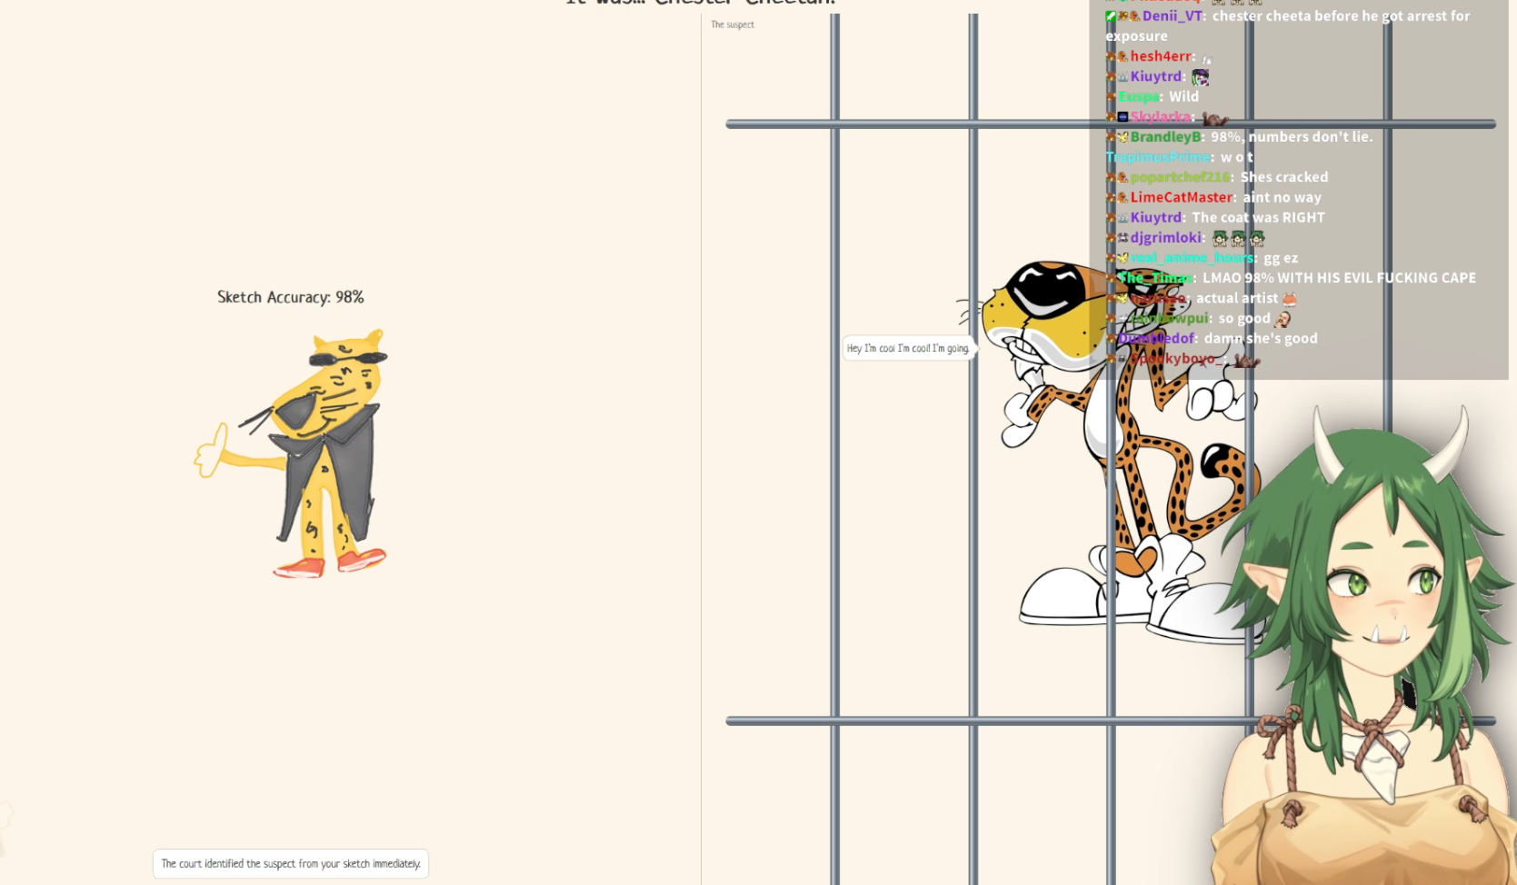
Task: Click the first of djgrimloki's green emotes
Action: 1220,238
